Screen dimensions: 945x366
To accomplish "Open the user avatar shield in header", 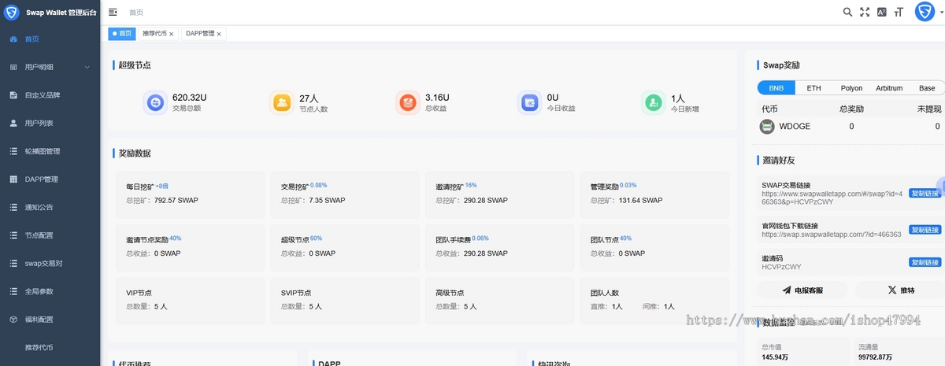I will point(925,12).
